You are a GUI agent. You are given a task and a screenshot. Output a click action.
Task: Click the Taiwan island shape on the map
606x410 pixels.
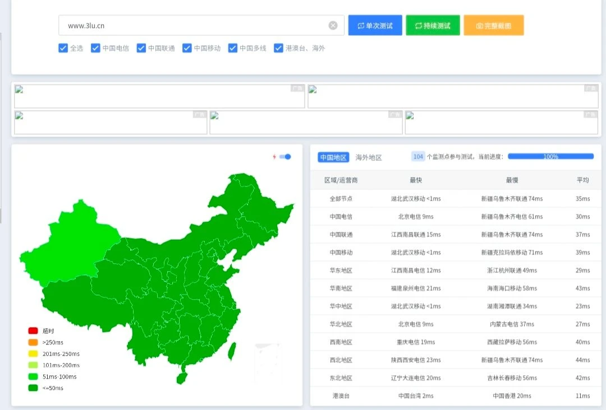tap(231, 351)
